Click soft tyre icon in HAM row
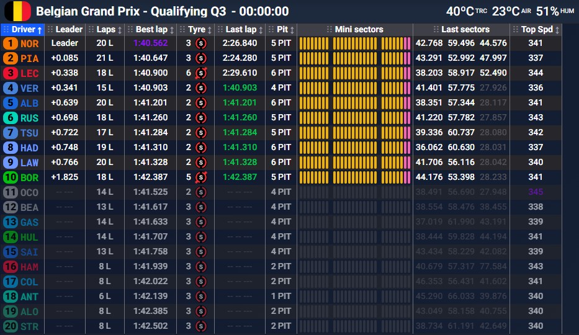 tap(201, 266)
